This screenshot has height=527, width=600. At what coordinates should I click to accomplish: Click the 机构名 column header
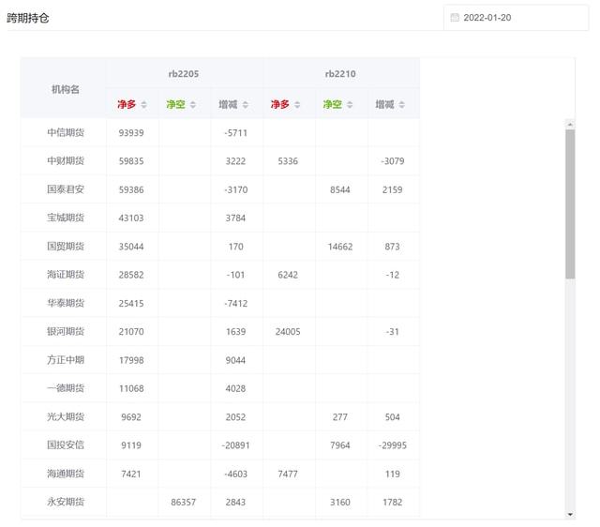point(66,90)
